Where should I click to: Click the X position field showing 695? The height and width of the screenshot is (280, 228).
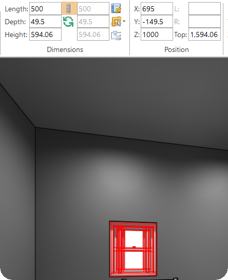157,9
